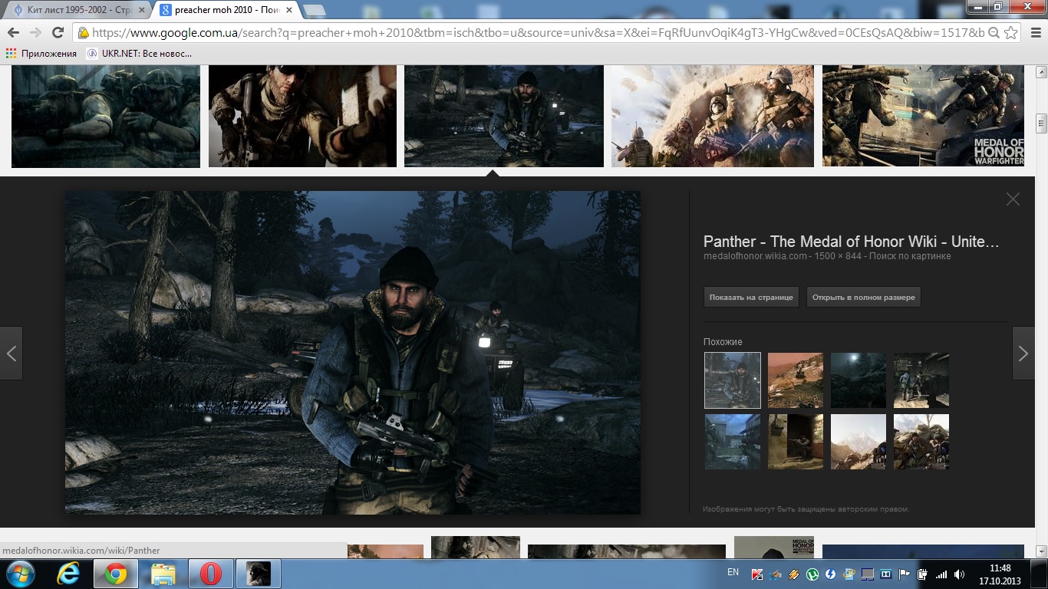The image size is (1048, 589).
Task: Click the medalofhonor.wikia.com source link
Action: (755, 256)
